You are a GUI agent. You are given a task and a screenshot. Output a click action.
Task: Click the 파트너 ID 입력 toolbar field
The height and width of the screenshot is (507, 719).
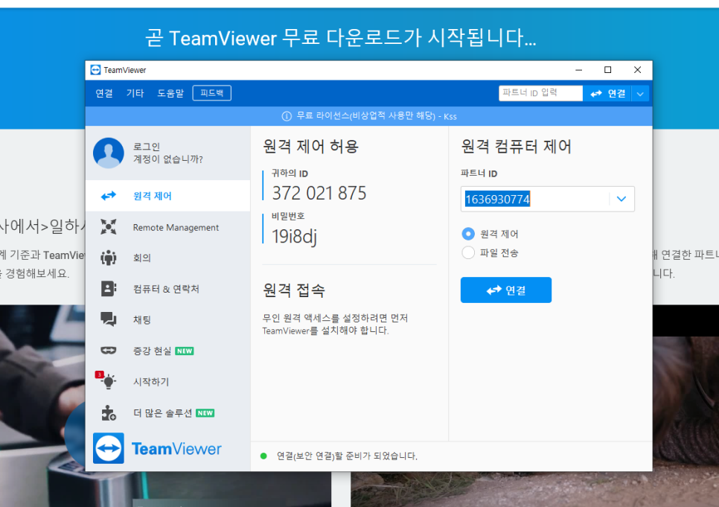coord(540,93)
